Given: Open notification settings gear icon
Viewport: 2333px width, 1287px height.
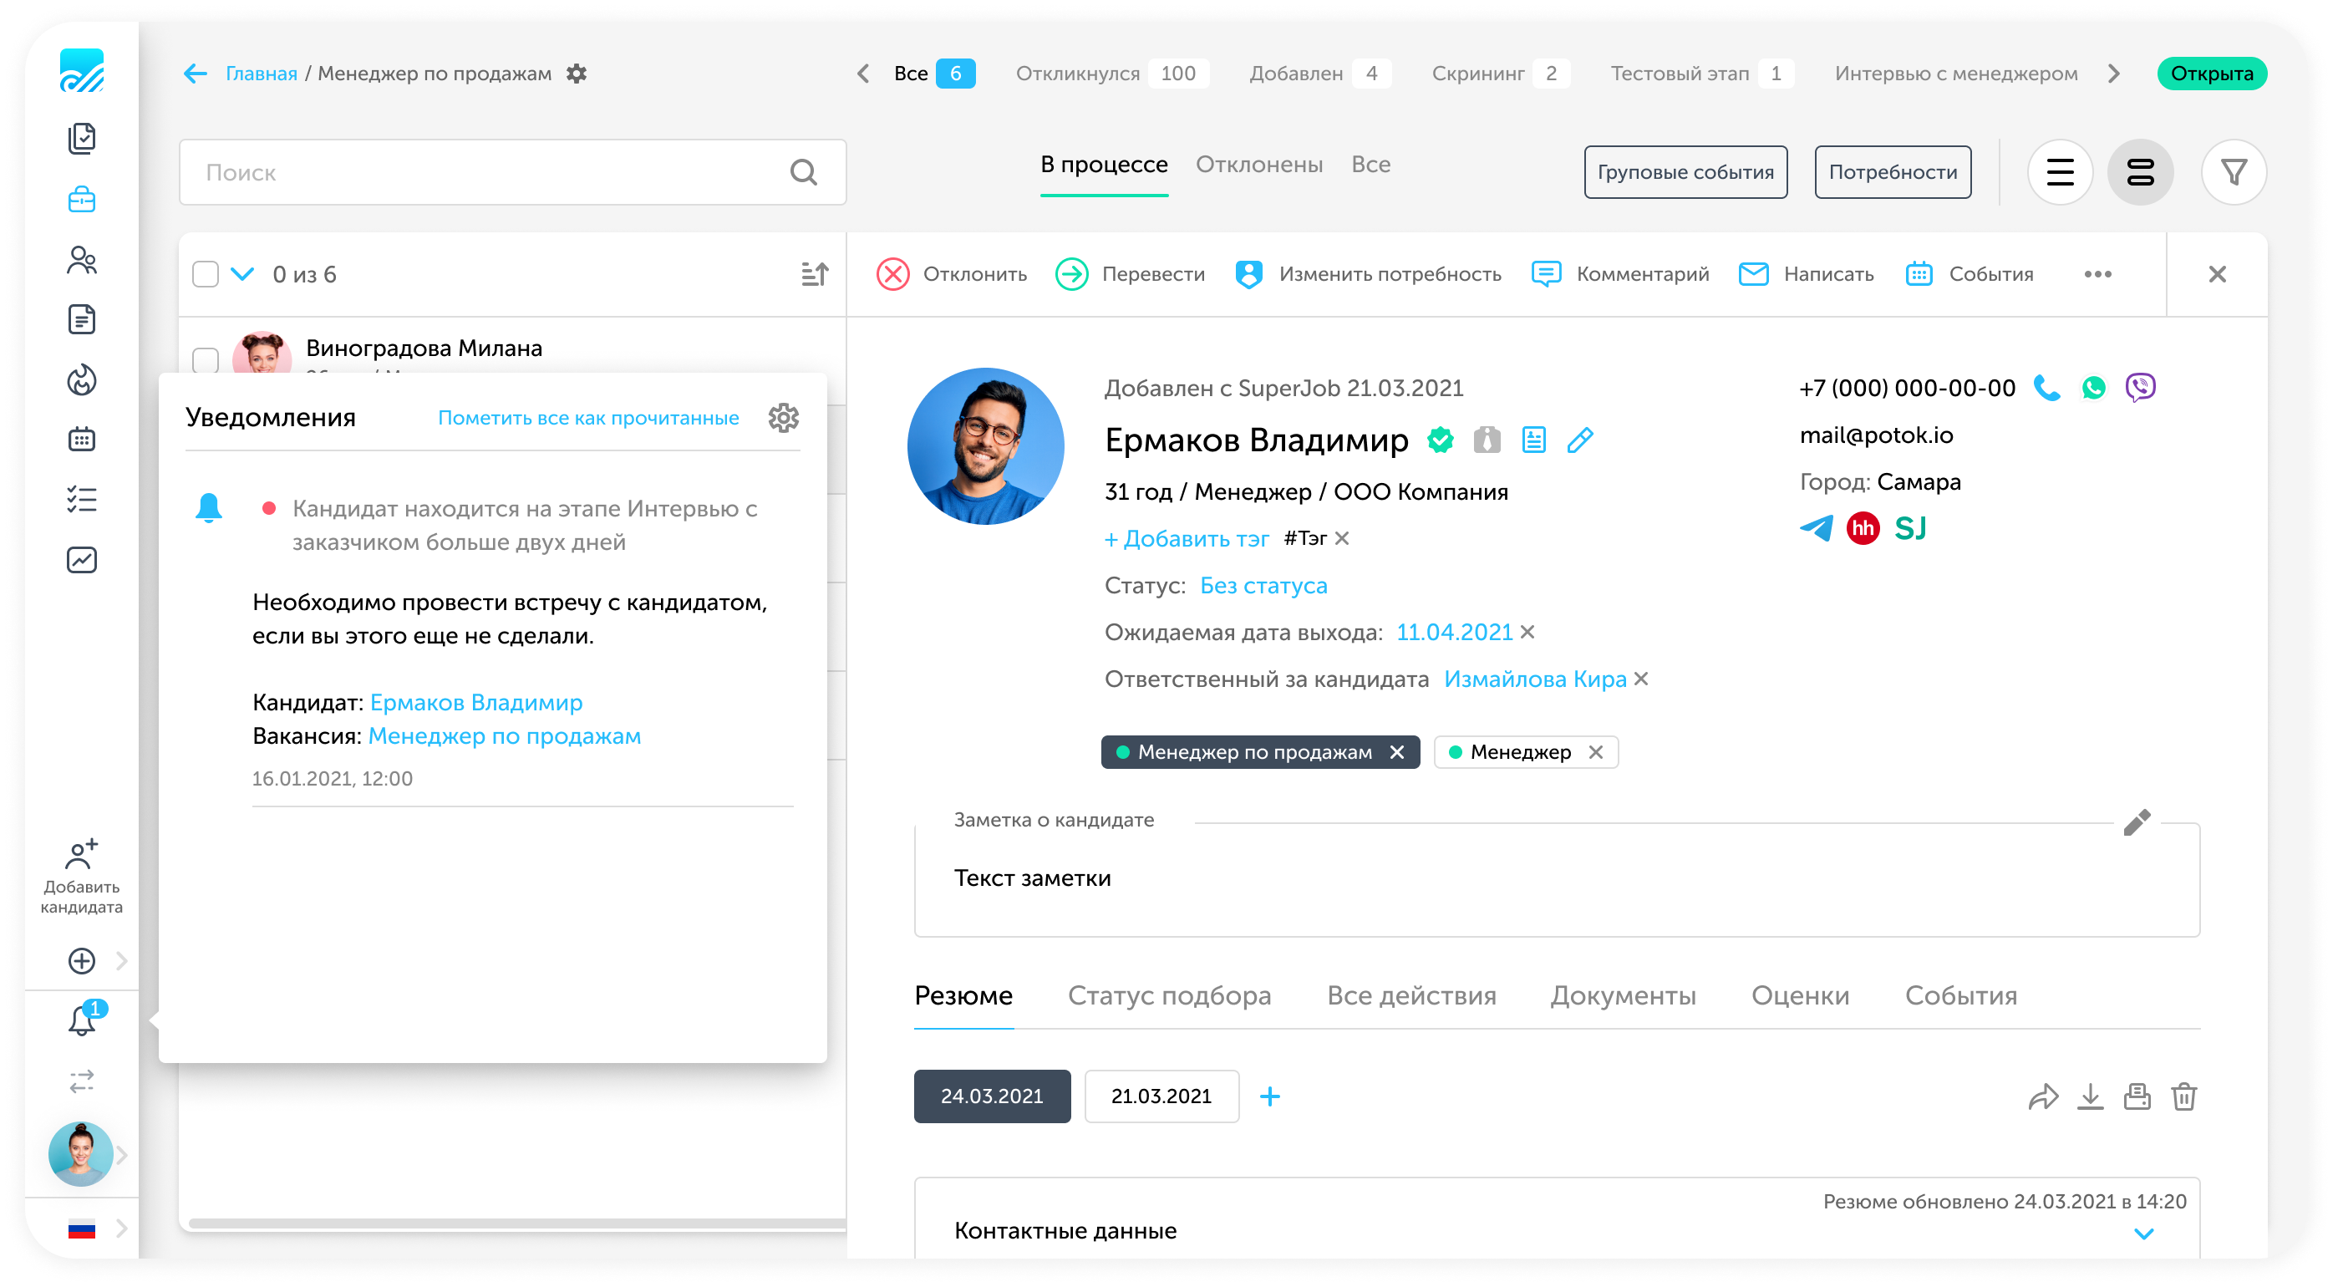Looking at the screenshot, I should 784,418.
